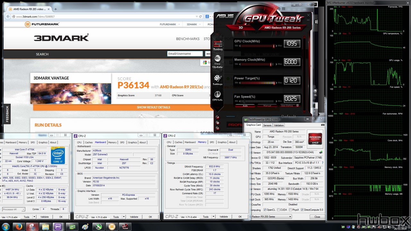This screenshot has width=411, height=231.
Task: Set fan speed mode to Auto
Action: point(245,106)
